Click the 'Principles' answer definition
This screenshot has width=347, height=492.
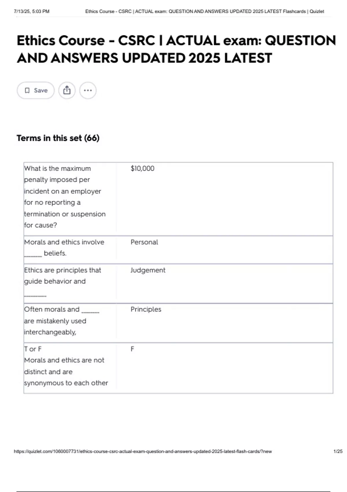(146, 309)
